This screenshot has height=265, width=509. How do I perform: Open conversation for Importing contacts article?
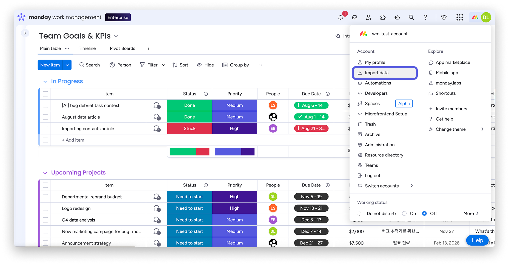(157, 129)
